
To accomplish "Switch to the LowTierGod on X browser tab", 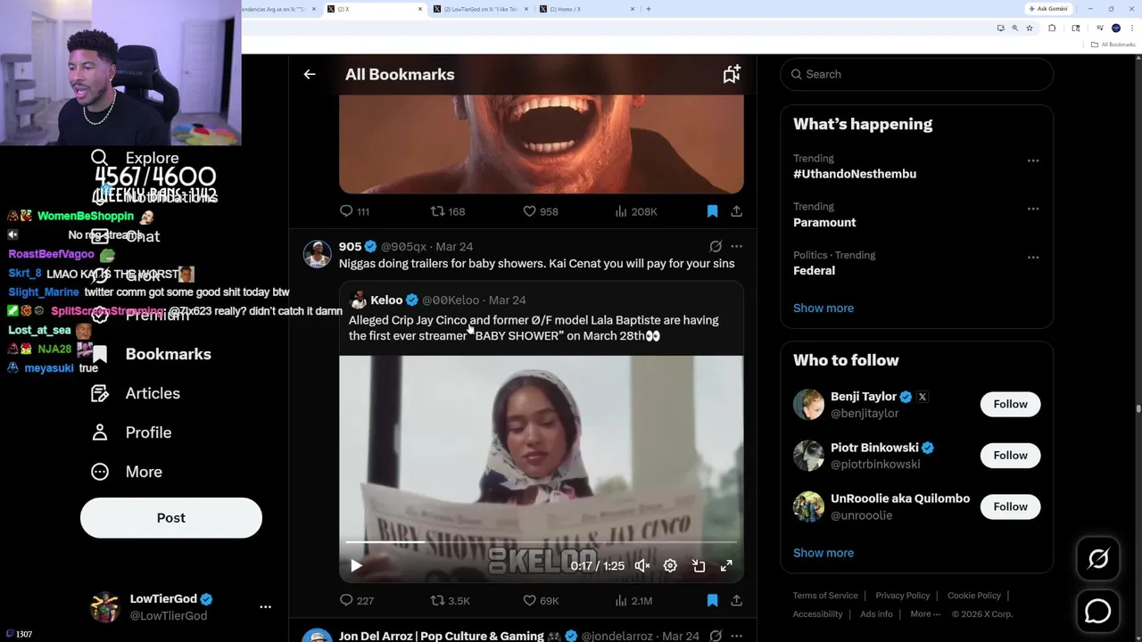I will [x=480, y=9].
